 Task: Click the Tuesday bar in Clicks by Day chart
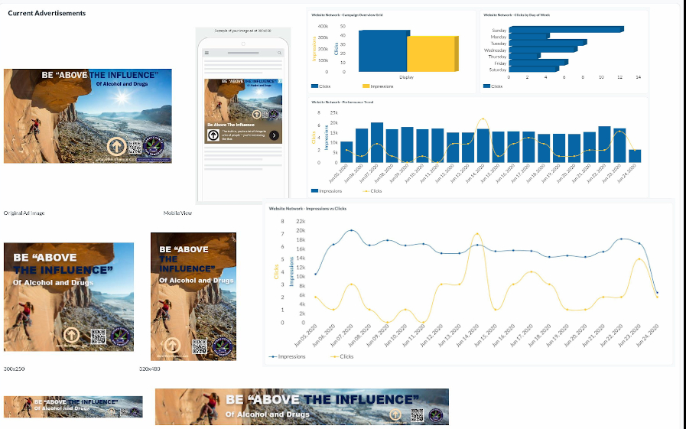pyautogui.click(x=548, y=42)
